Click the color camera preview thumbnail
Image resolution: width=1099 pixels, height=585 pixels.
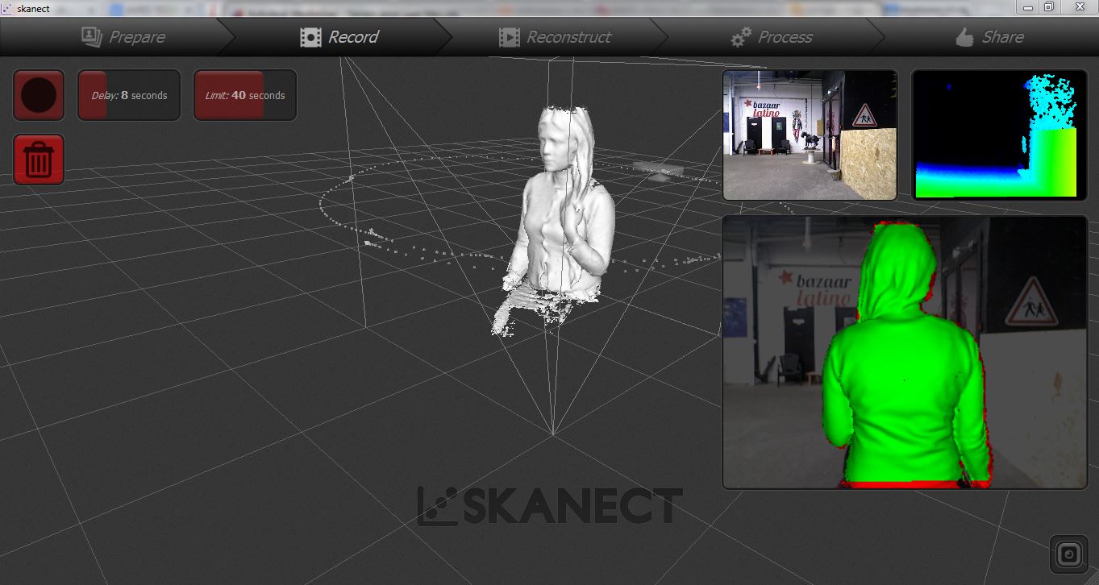coord(810,135)
